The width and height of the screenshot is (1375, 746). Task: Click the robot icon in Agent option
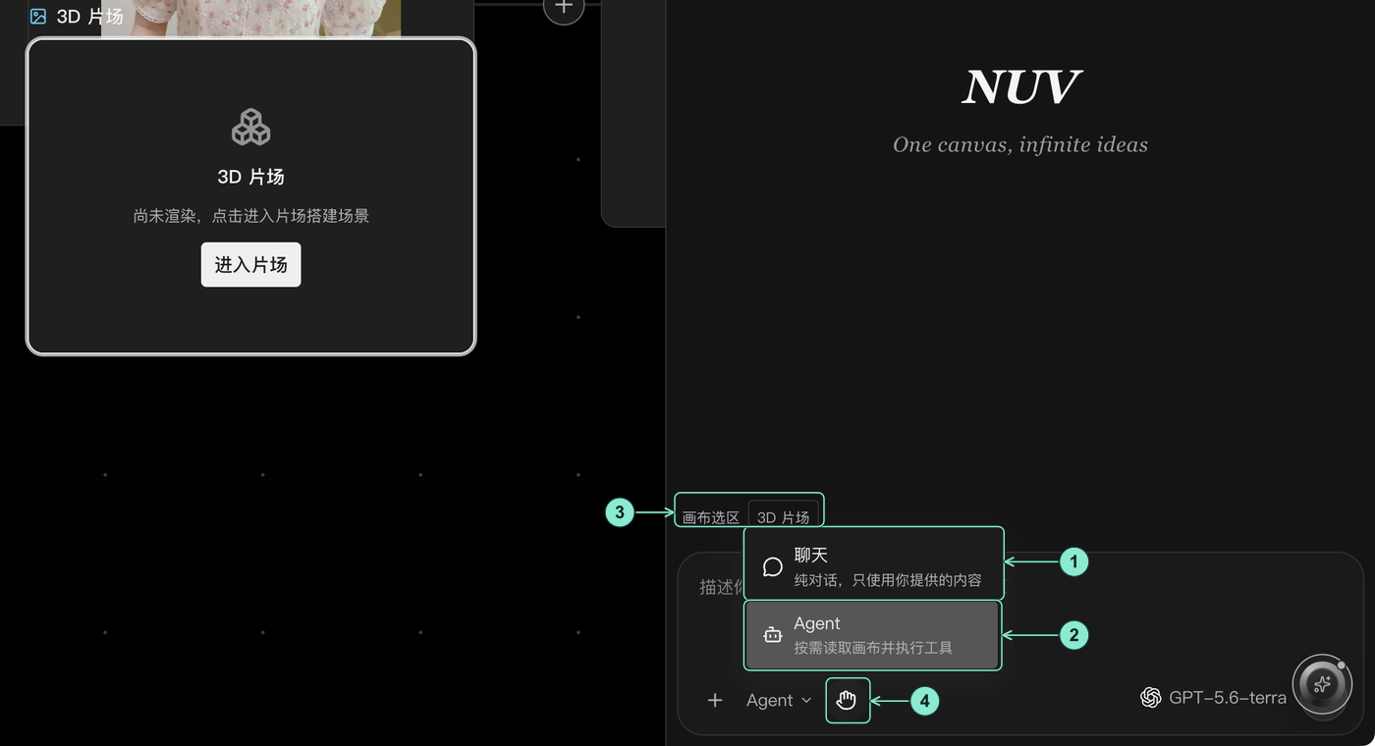click(x=773, y=635)
